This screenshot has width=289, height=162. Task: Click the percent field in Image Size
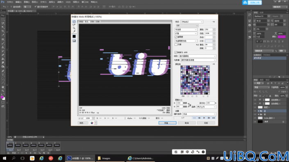[210, 103]
